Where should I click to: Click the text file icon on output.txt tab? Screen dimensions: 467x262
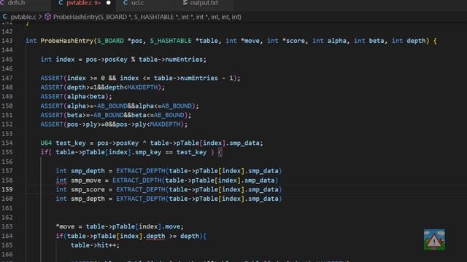[185, 3]
